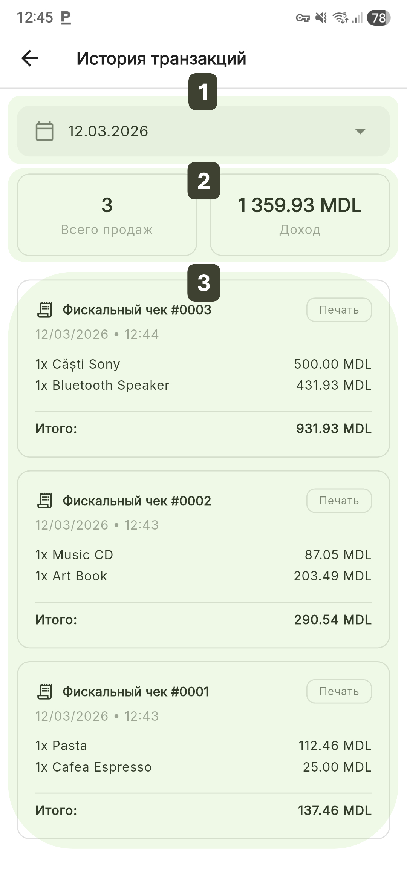Tap the muted sound status icon
This screenshot has height=873, width=407.
(x=321, y=18)
